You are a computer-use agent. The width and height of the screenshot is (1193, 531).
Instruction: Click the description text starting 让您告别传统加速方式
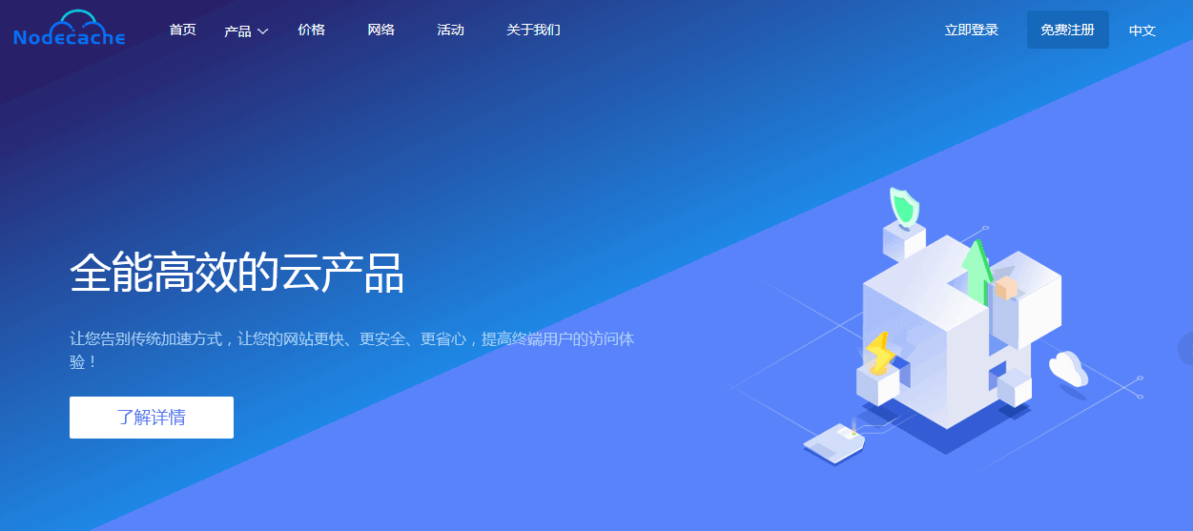[352, 350]
